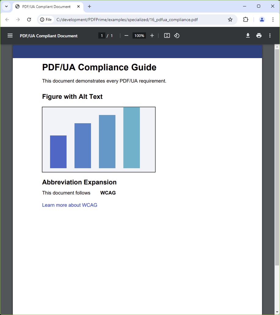
Task: Zoom out using the minus icon
Action: coord(126,35)
